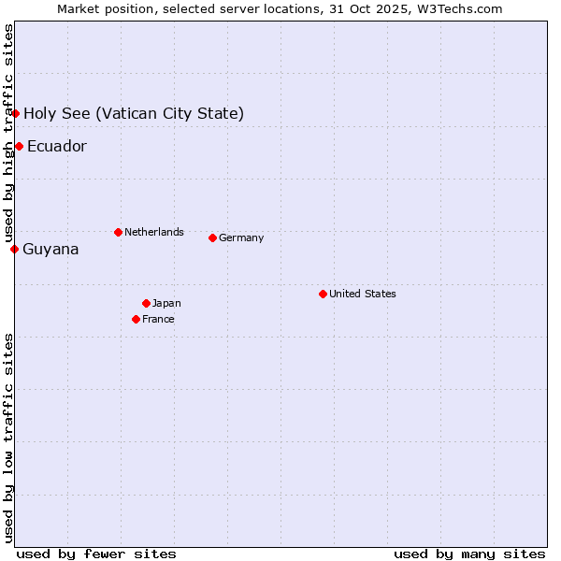The height and width of the screenshot is (561, 561).
Task: Select the Germany data point marker
Action: click(212, 237)
